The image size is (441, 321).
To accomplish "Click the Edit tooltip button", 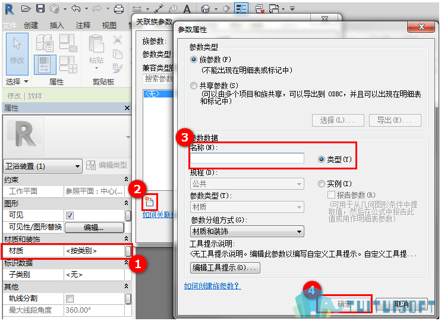I will point(225,267).
